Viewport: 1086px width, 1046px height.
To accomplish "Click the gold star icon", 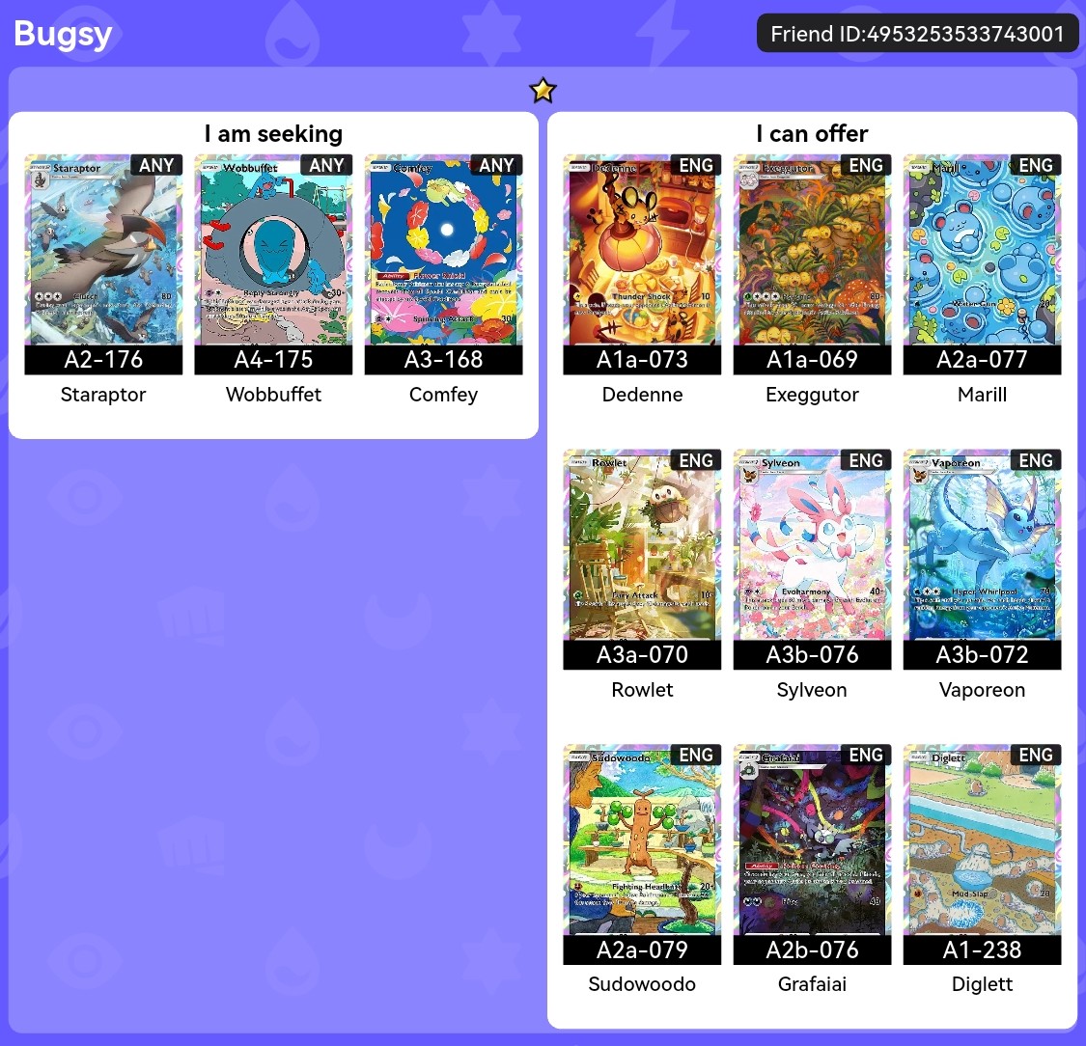I will click(x=543, y=90).
